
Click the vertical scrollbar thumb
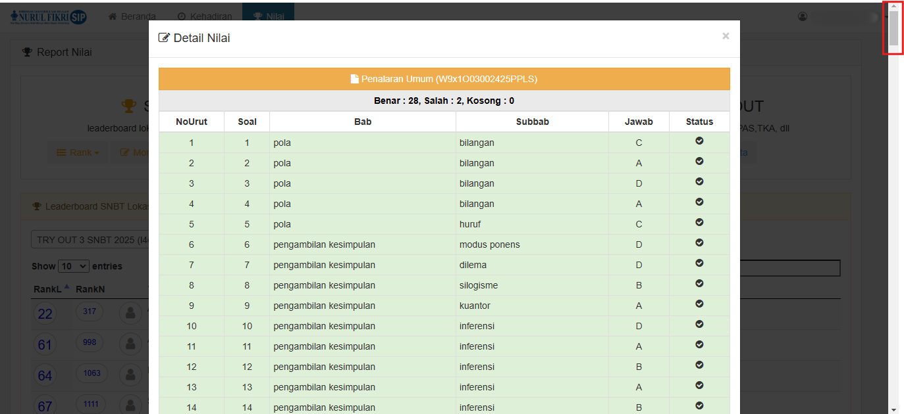893,26
